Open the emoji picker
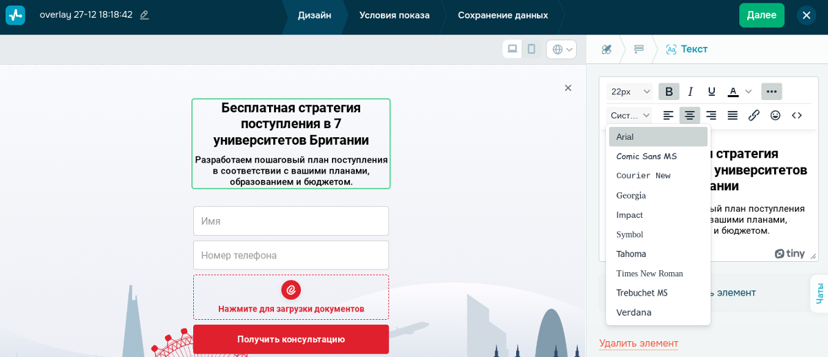828x357 pixels. 776,115
